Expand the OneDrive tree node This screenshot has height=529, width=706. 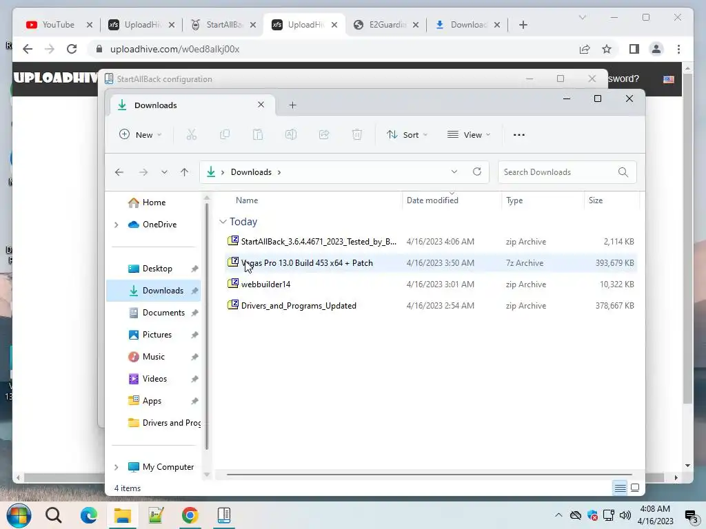(116, 225)
